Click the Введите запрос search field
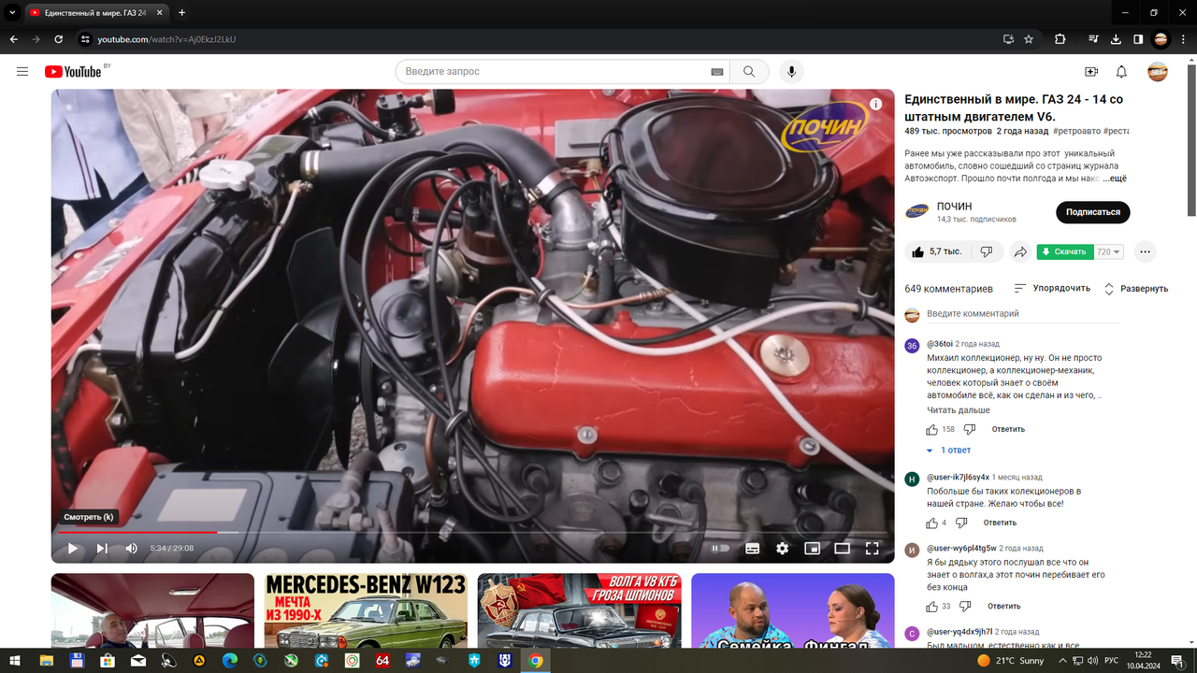 (555, 72)
